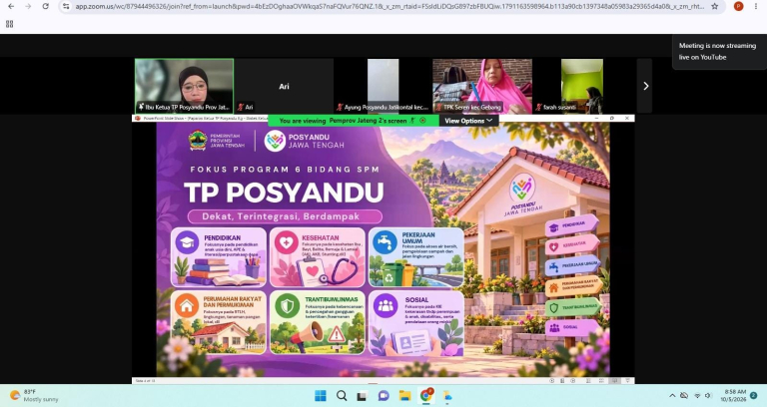Open the Chrome profile avatar P
The width and height of the screenshot is (767, 407).
click(x=739, y=6)
